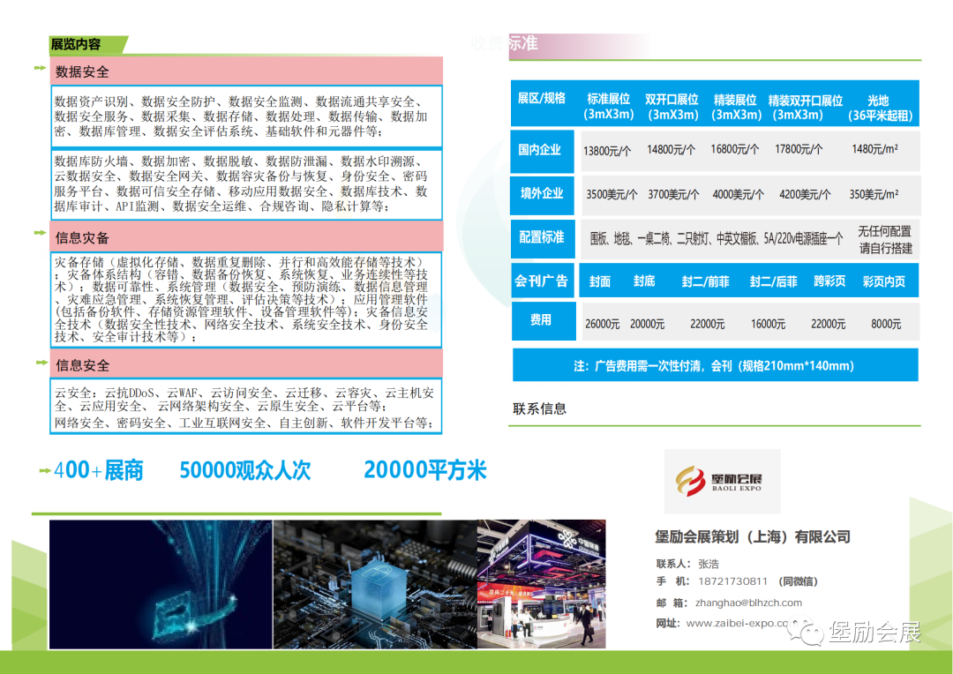This screenshot has height=674, width=953.
Task: Click the 26000元 fee cell
Action: click(x=603, y=324)
